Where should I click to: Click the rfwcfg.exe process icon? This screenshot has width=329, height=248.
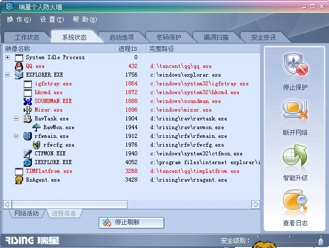(36, 145)
